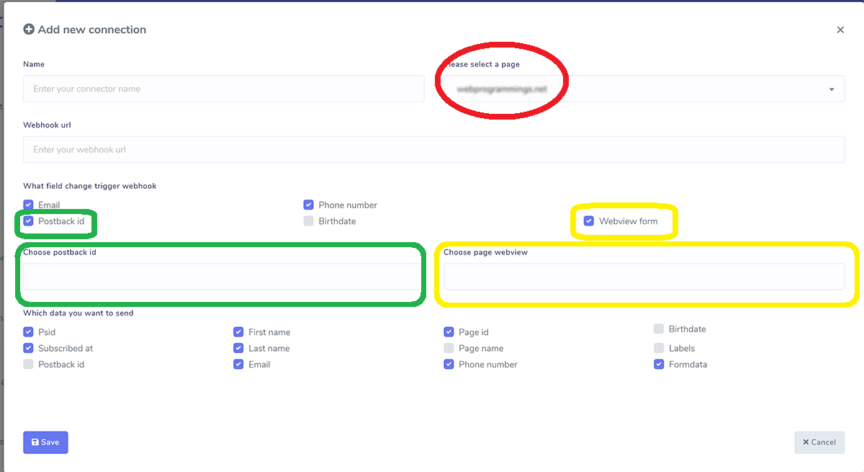
Task: Close the Add new connection dialog
Action: [x=840, y=30]
